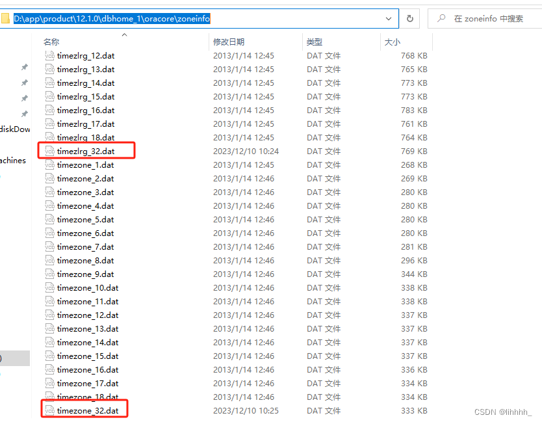This screenshot has height=422, width=542.
Task: Sort by the 修改日期 column header
Action: 229,42
